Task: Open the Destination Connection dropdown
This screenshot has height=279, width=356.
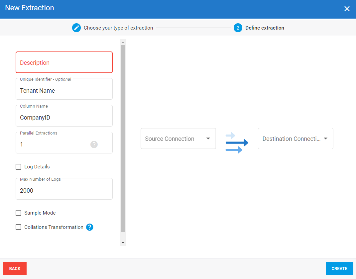Action: (x=295, y=139)
